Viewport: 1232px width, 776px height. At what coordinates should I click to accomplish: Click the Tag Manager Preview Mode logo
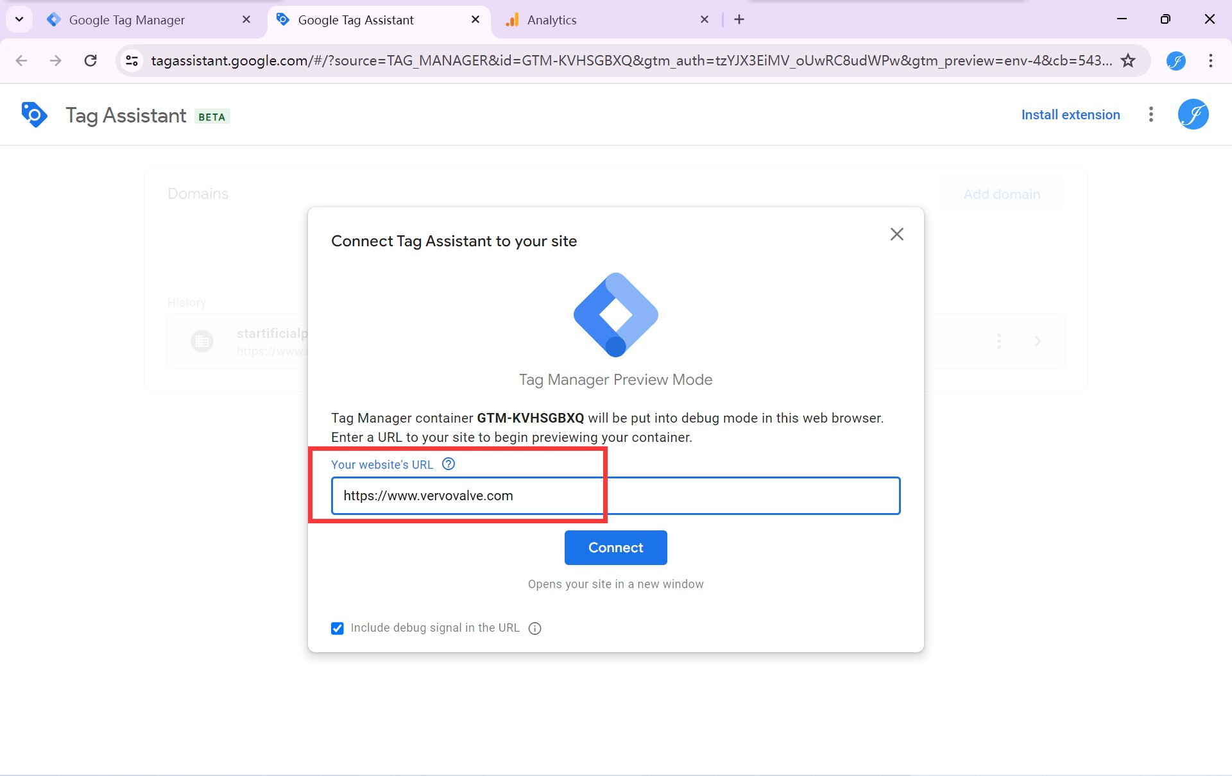615,314
